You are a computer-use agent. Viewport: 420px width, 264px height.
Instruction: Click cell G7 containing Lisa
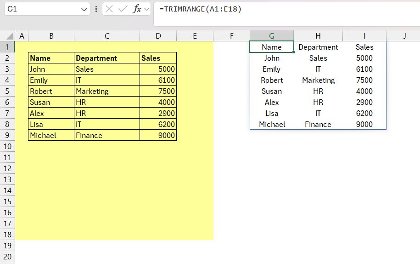click(x=272, y=113)
